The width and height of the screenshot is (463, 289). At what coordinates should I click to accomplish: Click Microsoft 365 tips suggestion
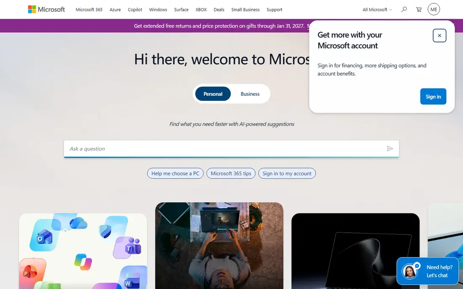click(x=231, y=173)
